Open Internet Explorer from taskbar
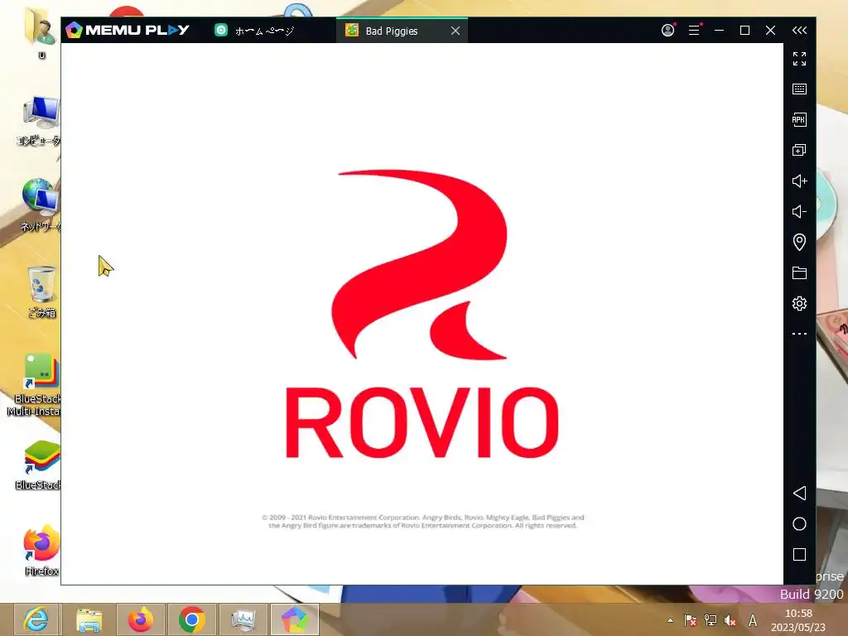The height and width of the screenshot is (636, 848). 36,619
